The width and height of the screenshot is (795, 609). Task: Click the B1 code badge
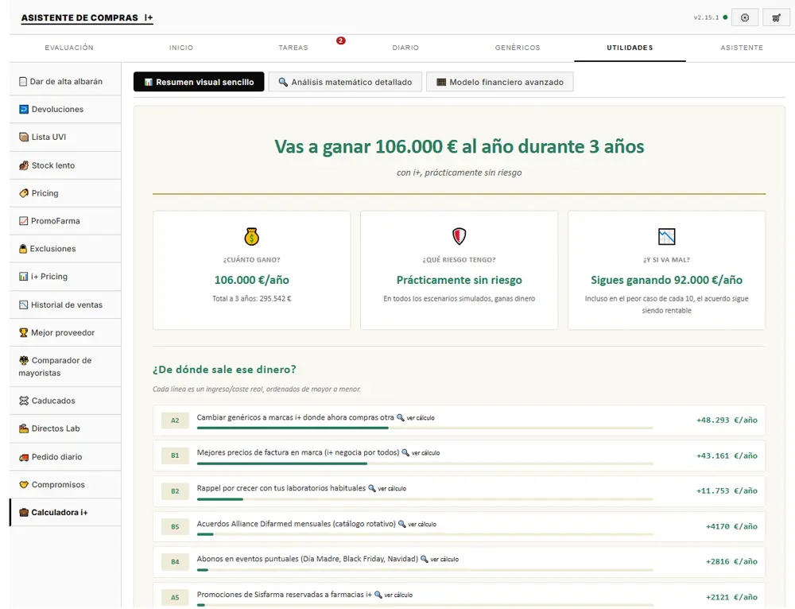click(x=175, y=456)
